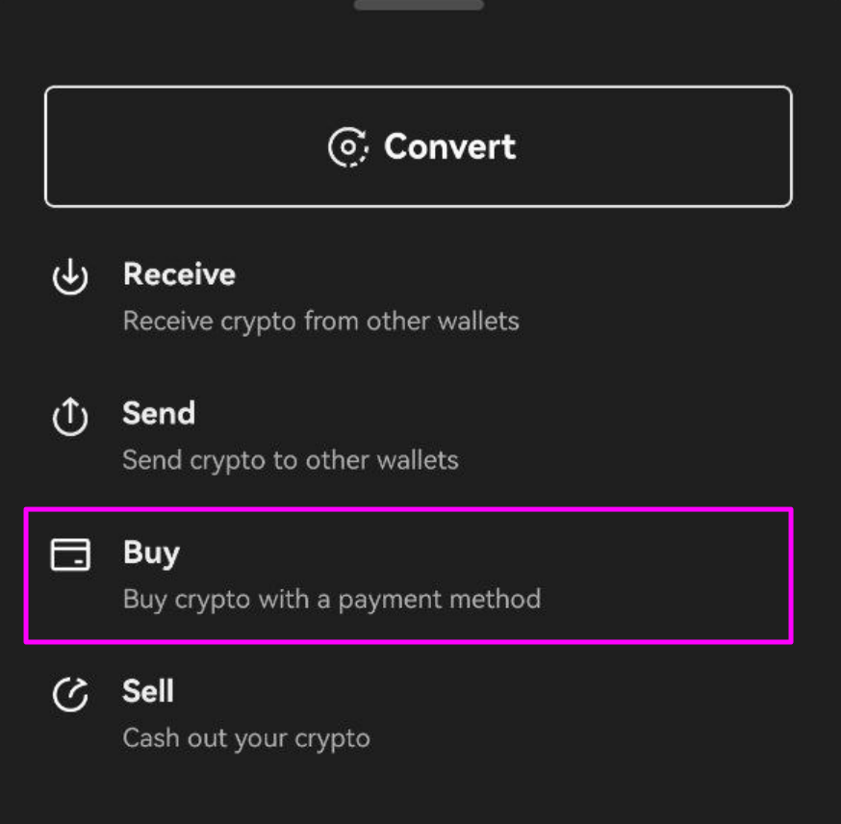Viewport: 841px width, 824px height.
Task: Open the highlighted Buy row
Action: pos(409,576)
